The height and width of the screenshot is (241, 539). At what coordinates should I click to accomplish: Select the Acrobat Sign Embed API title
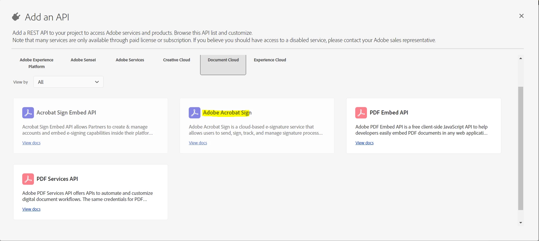tap(66, 113)
